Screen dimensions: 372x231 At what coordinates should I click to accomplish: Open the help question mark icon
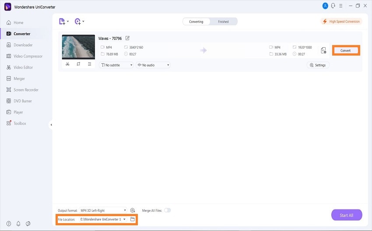9,224
